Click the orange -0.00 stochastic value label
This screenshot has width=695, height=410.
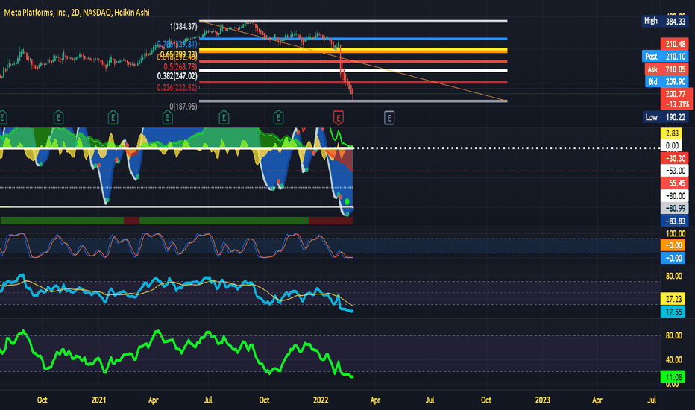point(673,245)
